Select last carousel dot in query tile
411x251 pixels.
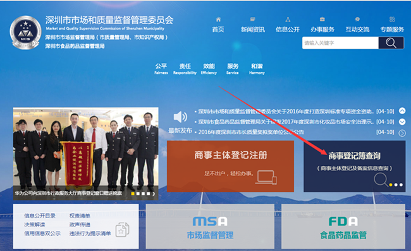pyautogui.click(x=401, y=185)
